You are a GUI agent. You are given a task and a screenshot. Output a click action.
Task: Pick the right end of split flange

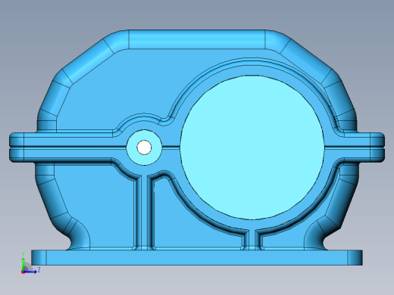pos(377,147)
